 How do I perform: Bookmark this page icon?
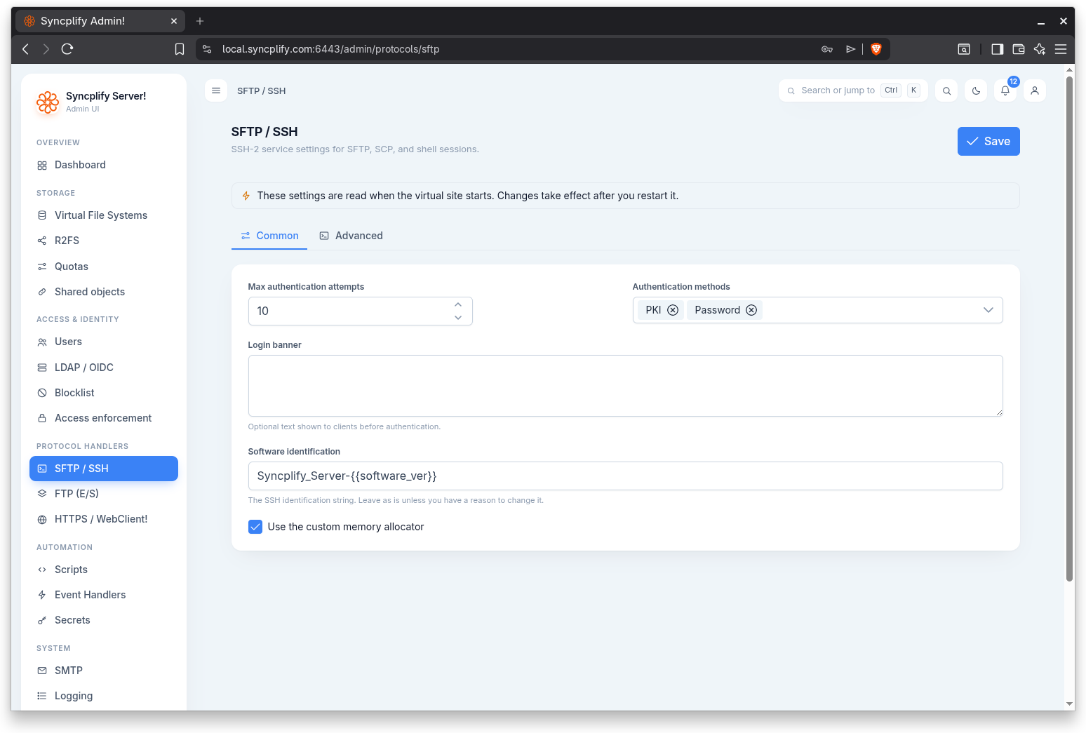[180, 49]
